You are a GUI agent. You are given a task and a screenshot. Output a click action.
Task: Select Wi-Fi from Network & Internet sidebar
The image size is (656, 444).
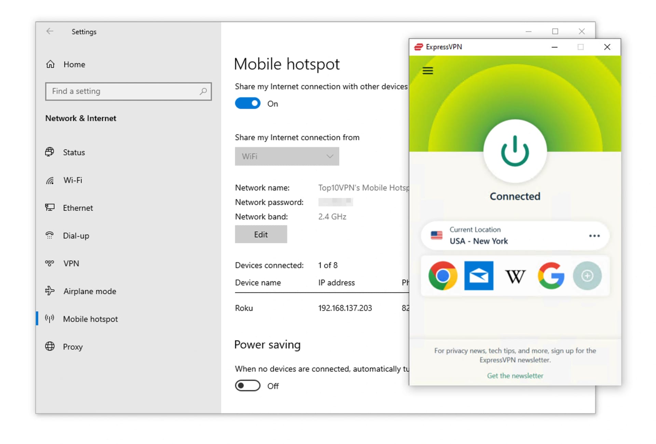(x=72, y=180)
